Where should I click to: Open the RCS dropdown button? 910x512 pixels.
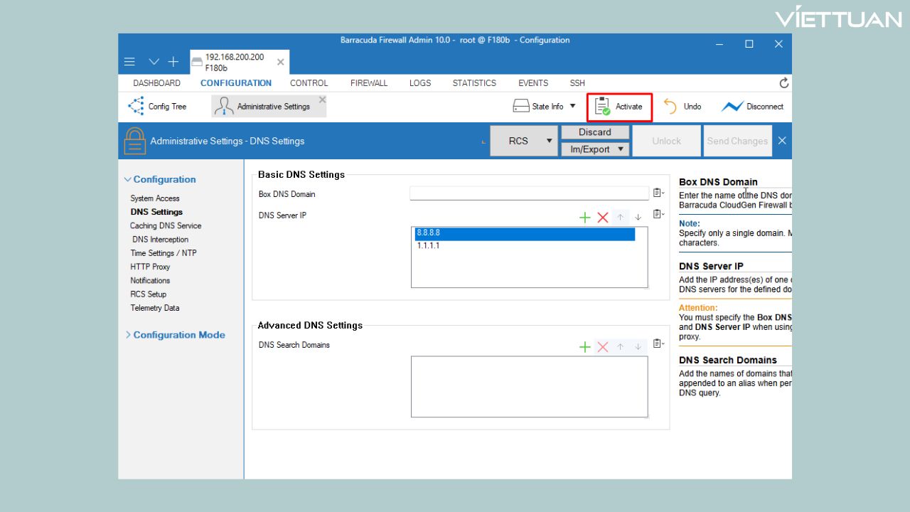click(524, 141)
